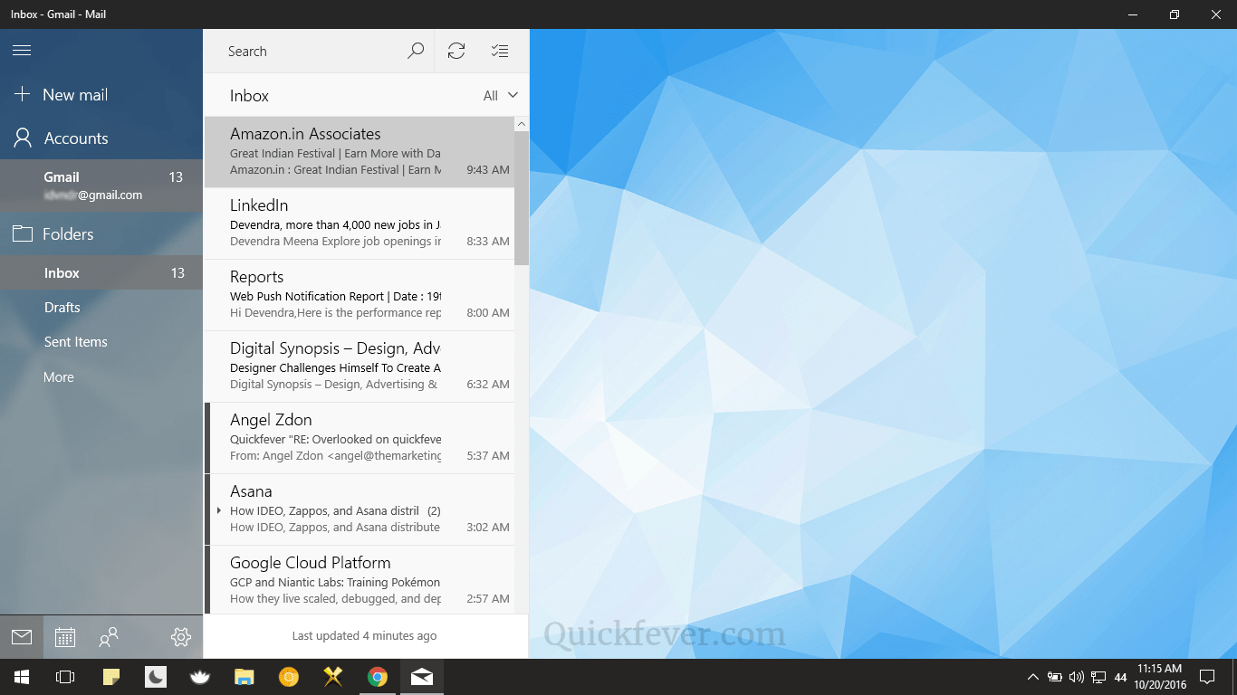Screen dimensions: 1237x695
Task: Open the battery status tray icon
Action: [1055, 677]
